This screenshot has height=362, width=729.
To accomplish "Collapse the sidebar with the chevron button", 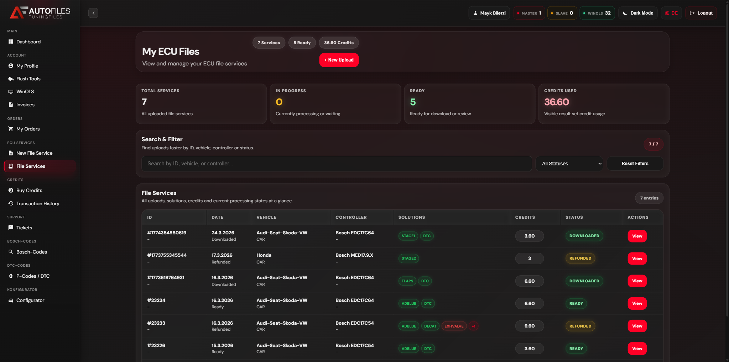I will [93, 13].
